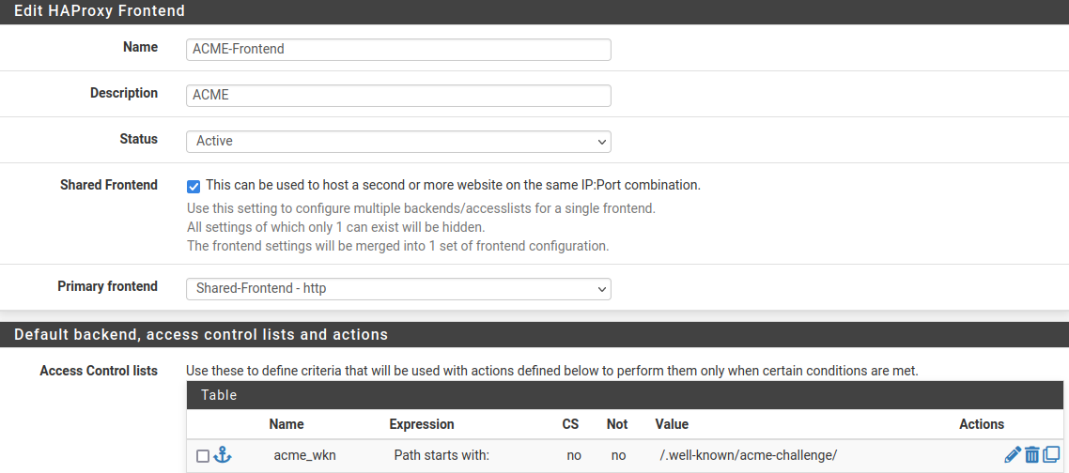Click the Expression column header
1069x473 pixels.
click(422, 424)
